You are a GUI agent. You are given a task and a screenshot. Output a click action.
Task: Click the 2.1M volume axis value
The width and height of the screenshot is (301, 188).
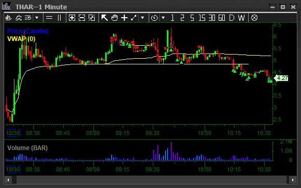[x=286, y=142]
